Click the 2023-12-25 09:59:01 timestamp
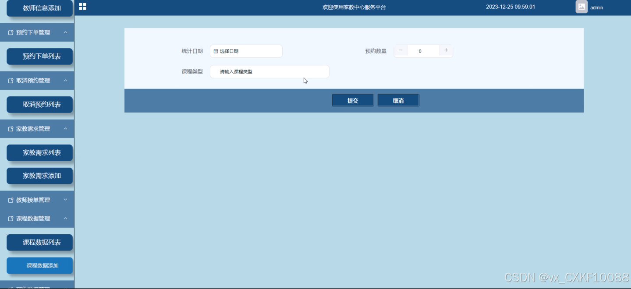Screen dimensions: 631x289 (510, 7)
